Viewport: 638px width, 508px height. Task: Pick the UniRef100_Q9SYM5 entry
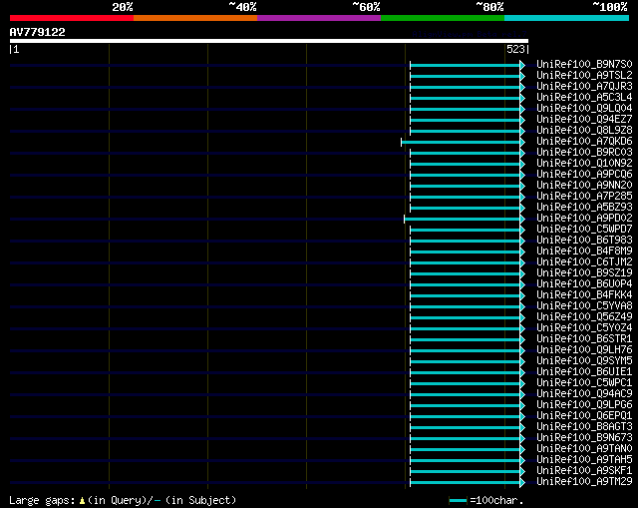pos(584,361)
